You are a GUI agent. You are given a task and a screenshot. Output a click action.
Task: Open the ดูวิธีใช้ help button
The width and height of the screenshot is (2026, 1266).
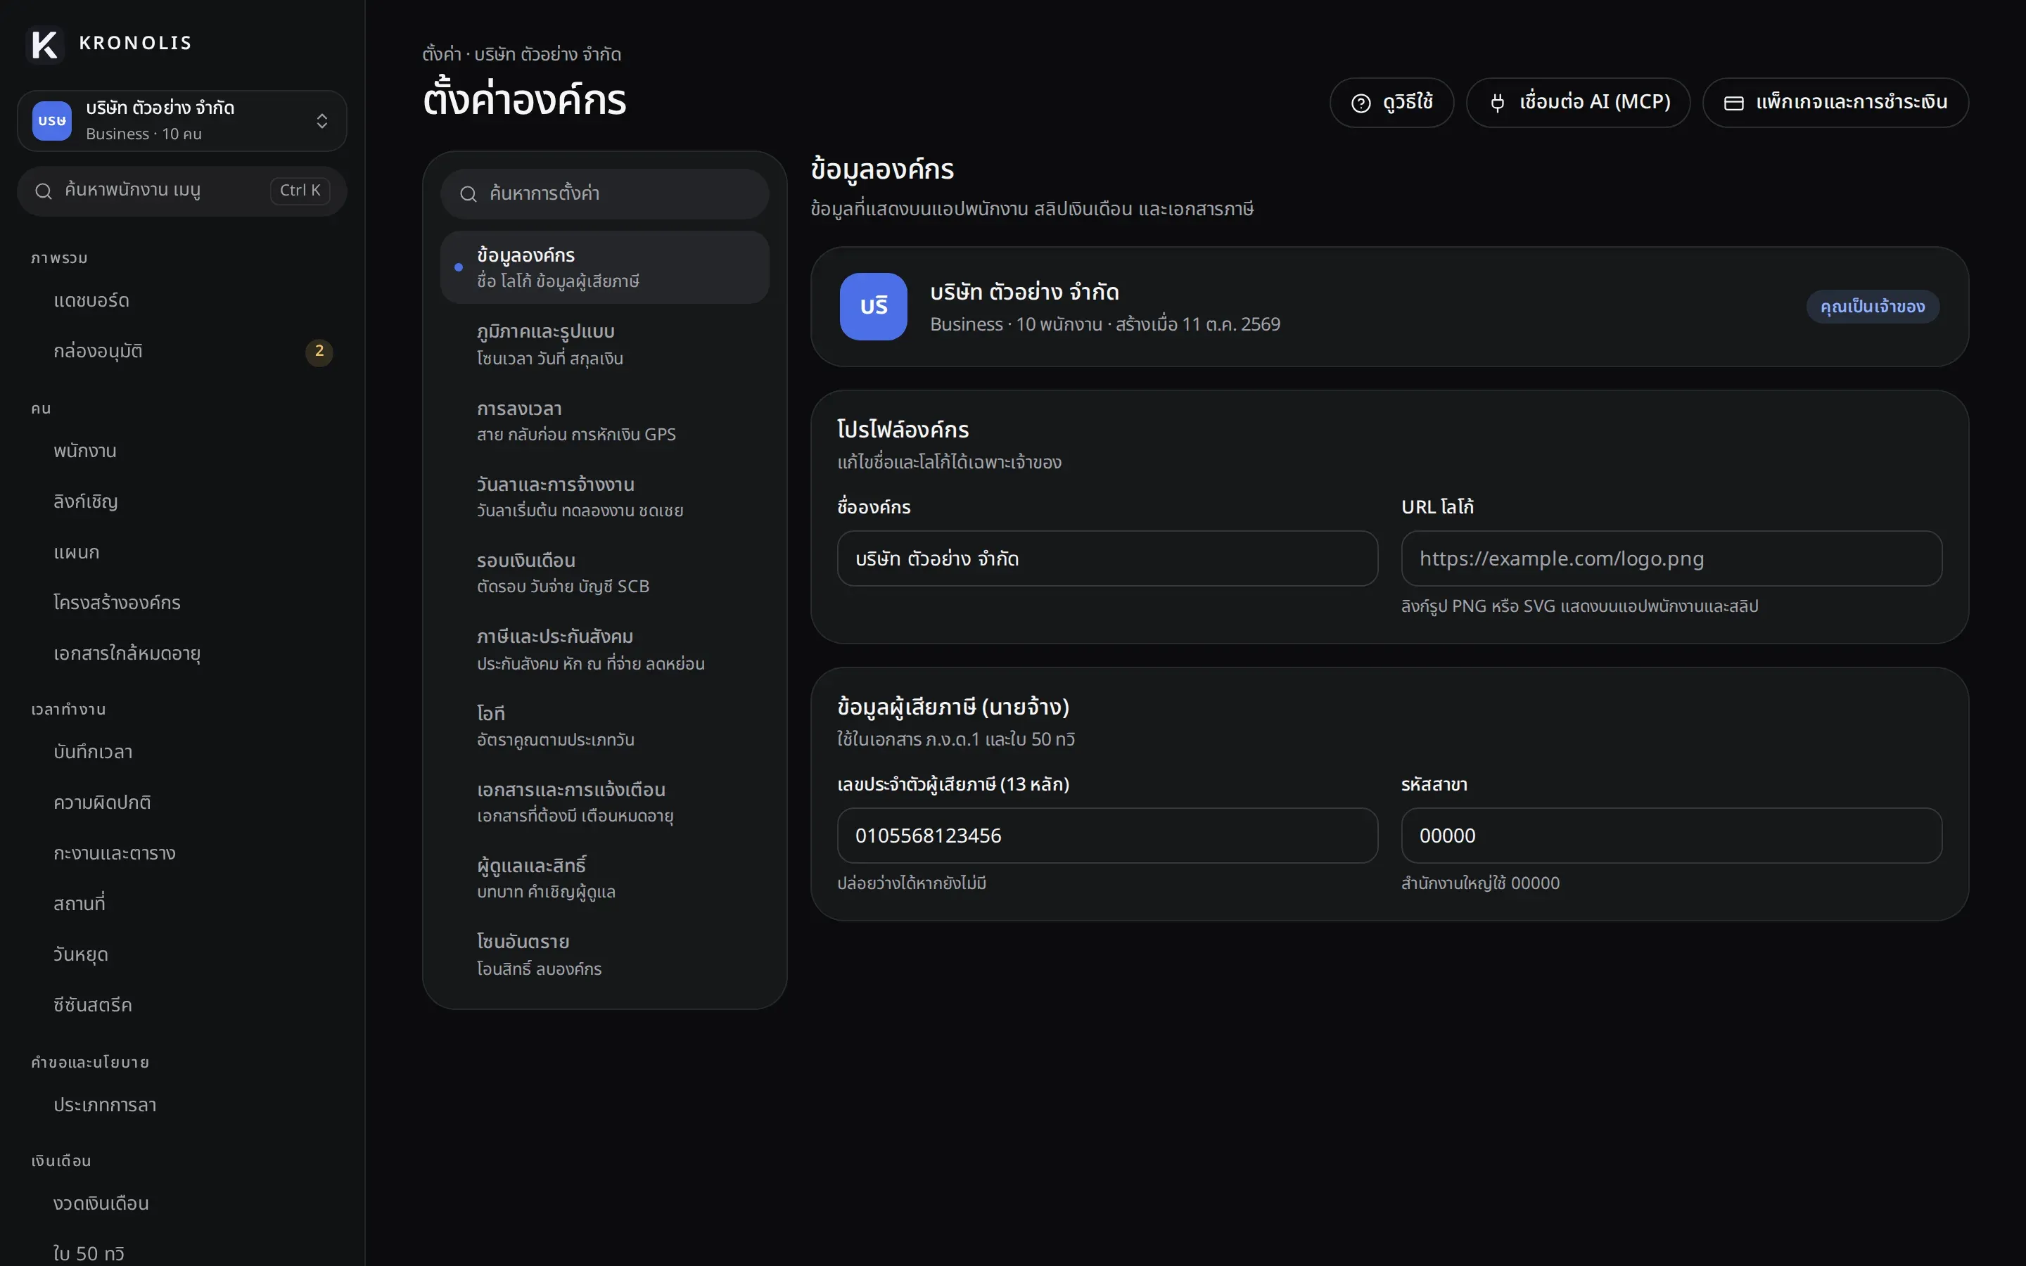[1391, 103]
